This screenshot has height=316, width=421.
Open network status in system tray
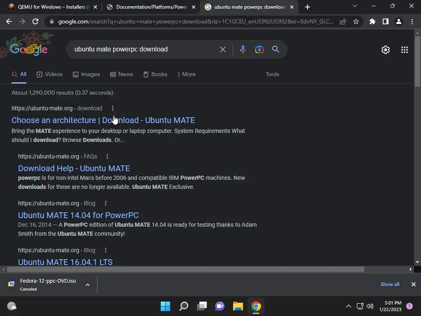click(x=360, y=306)
